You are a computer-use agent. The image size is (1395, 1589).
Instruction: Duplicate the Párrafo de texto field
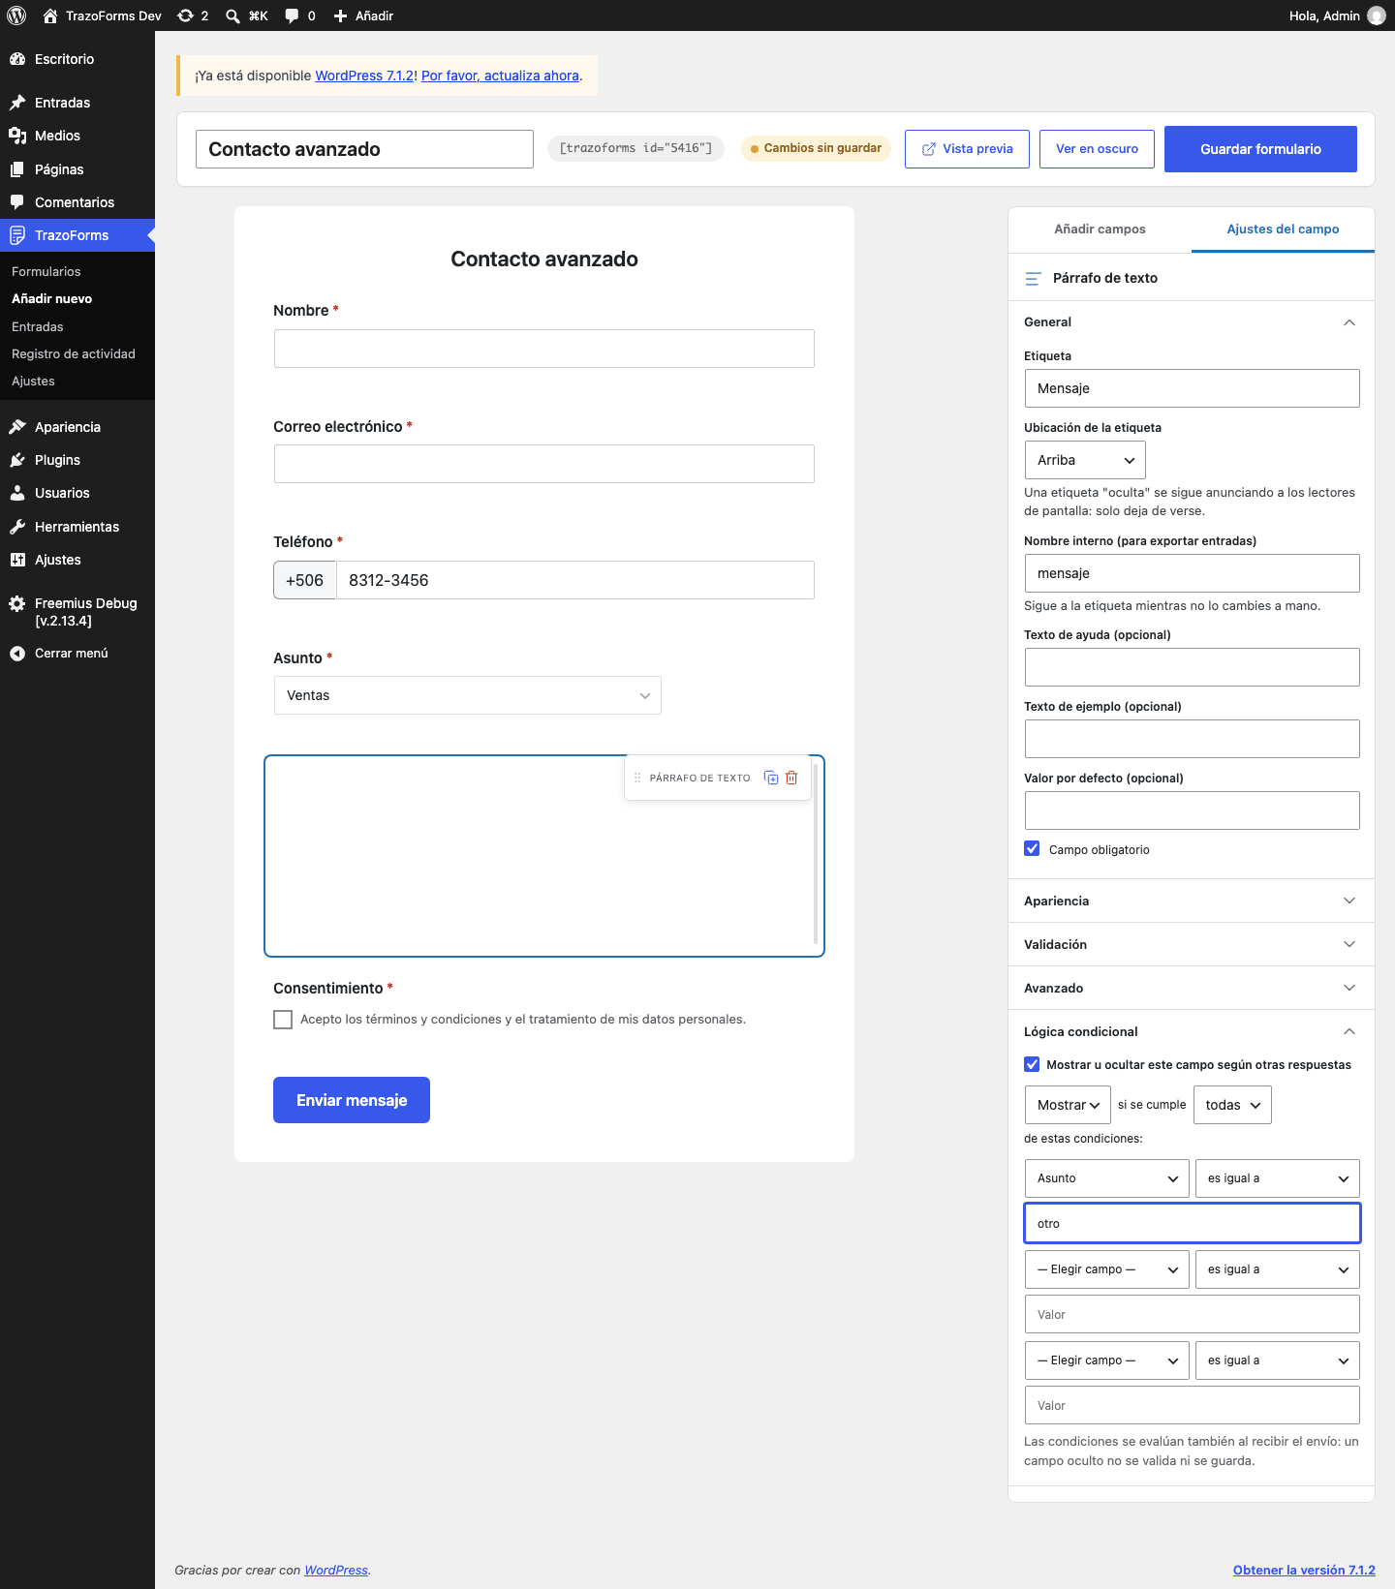771,778
